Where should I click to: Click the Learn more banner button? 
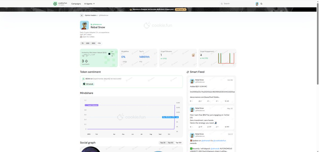(x=181, y=9)
